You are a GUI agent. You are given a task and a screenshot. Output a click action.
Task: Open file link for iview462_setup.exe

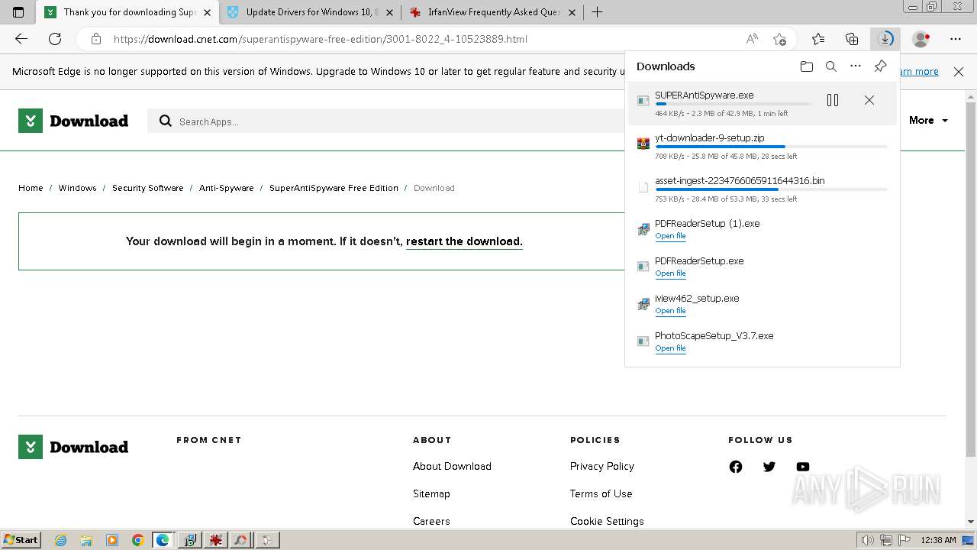click(x=670, y=311)
